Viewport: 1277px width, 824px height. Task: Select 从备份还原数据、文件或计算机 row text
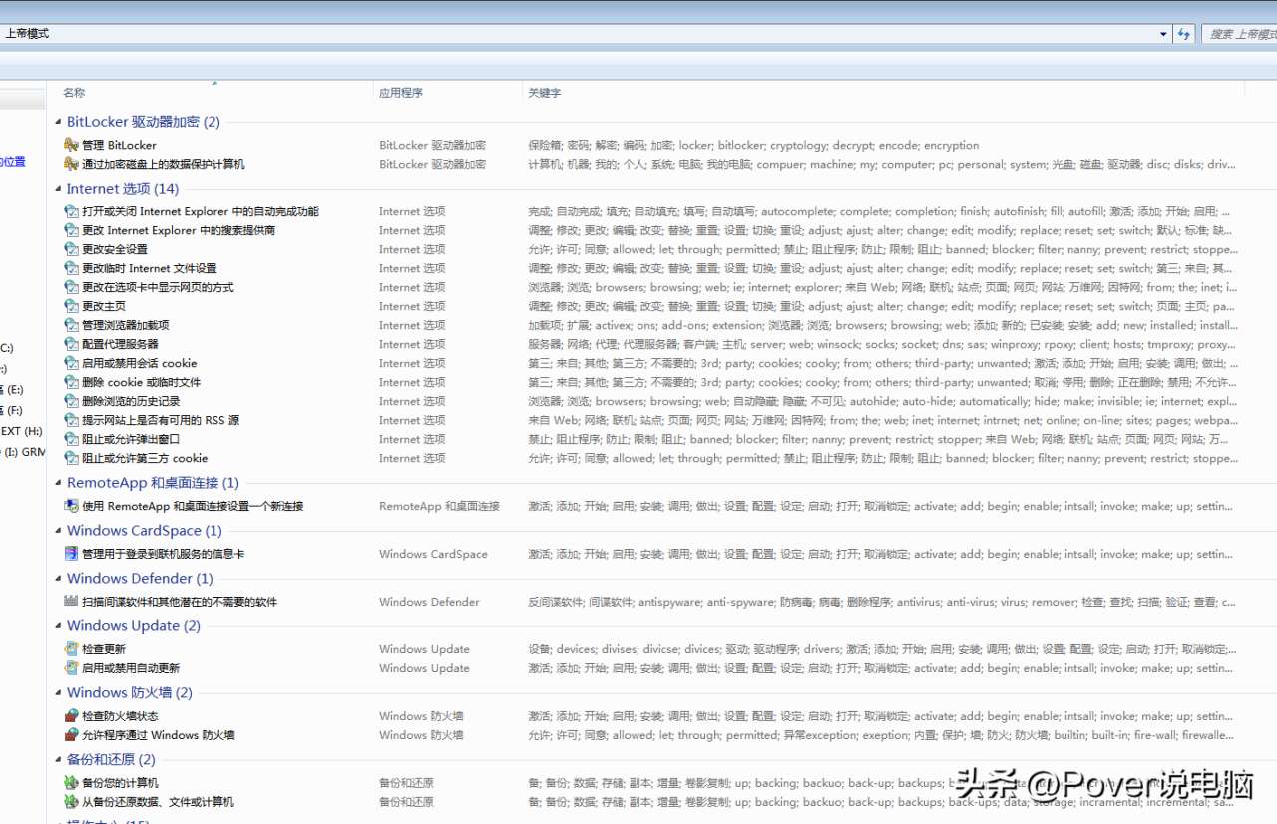pos(158,802)
